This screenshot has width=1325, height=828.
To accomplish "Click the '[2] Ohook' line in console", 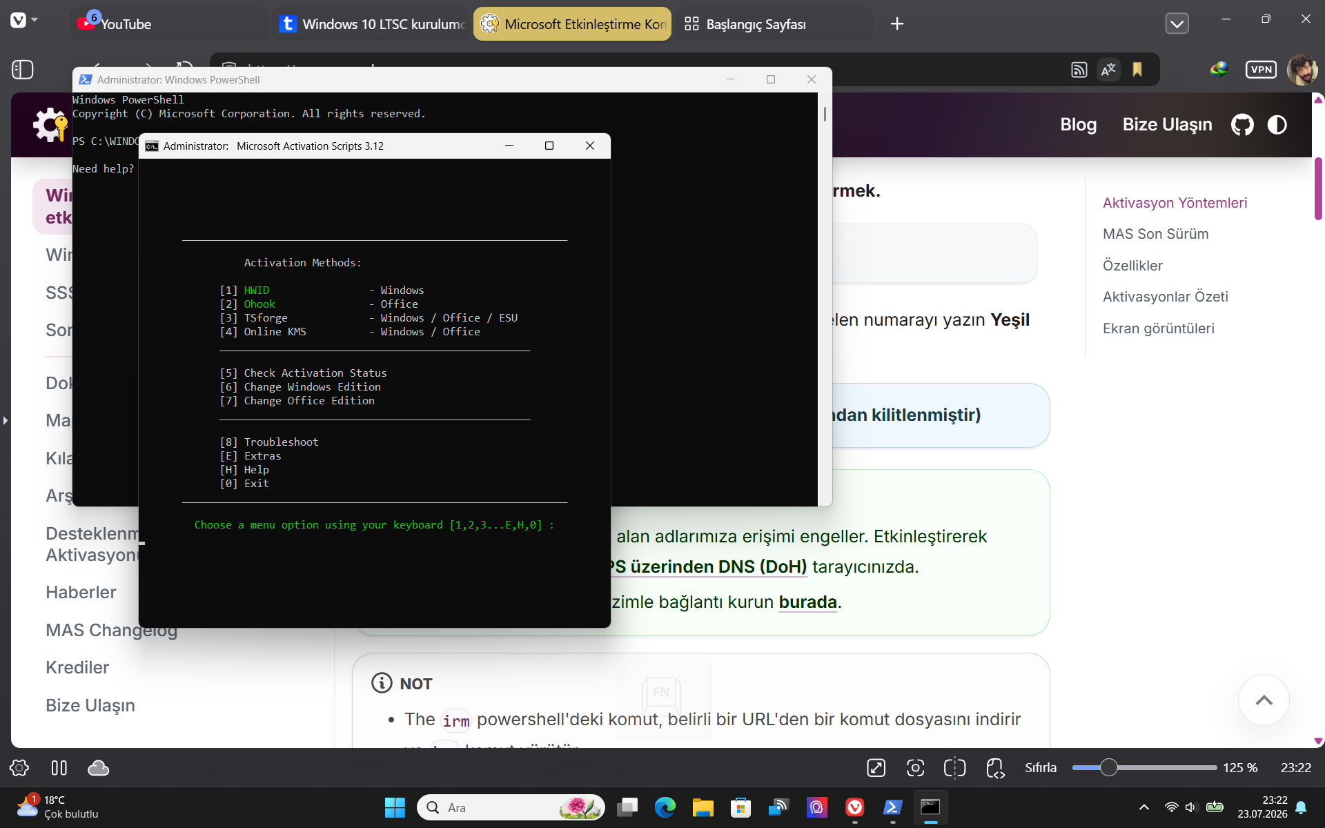I will click(x=319, y=304).
